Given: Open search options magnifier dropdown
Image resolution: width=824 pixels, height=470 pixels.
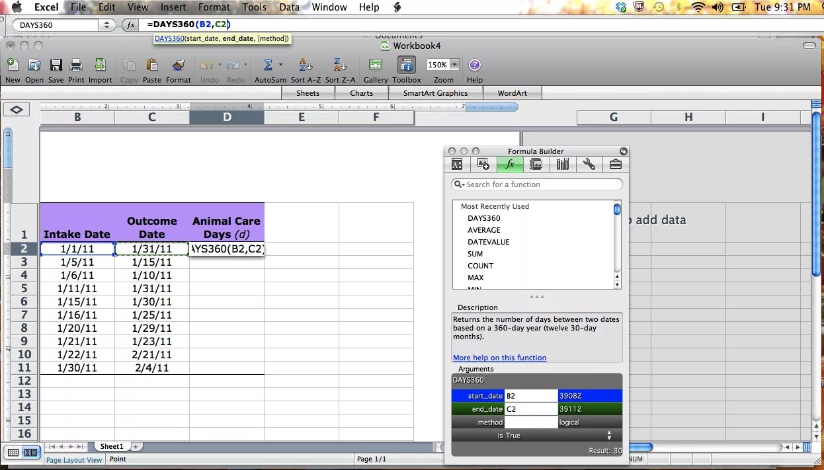Looking at the screenshot, I should pos(460,184).
